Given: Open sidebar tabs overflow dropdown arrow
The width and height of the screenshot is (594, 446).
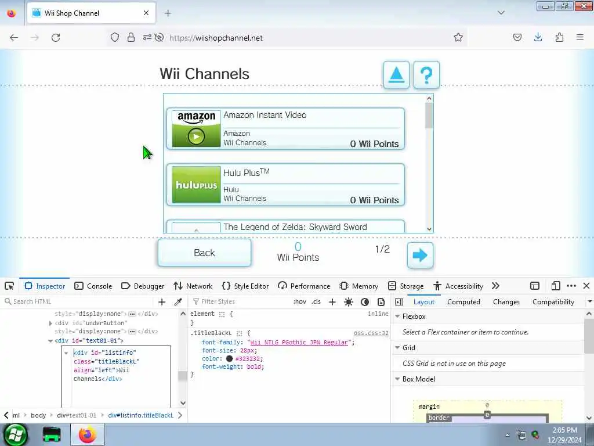Looking at the screenshot, I should 589,302.
